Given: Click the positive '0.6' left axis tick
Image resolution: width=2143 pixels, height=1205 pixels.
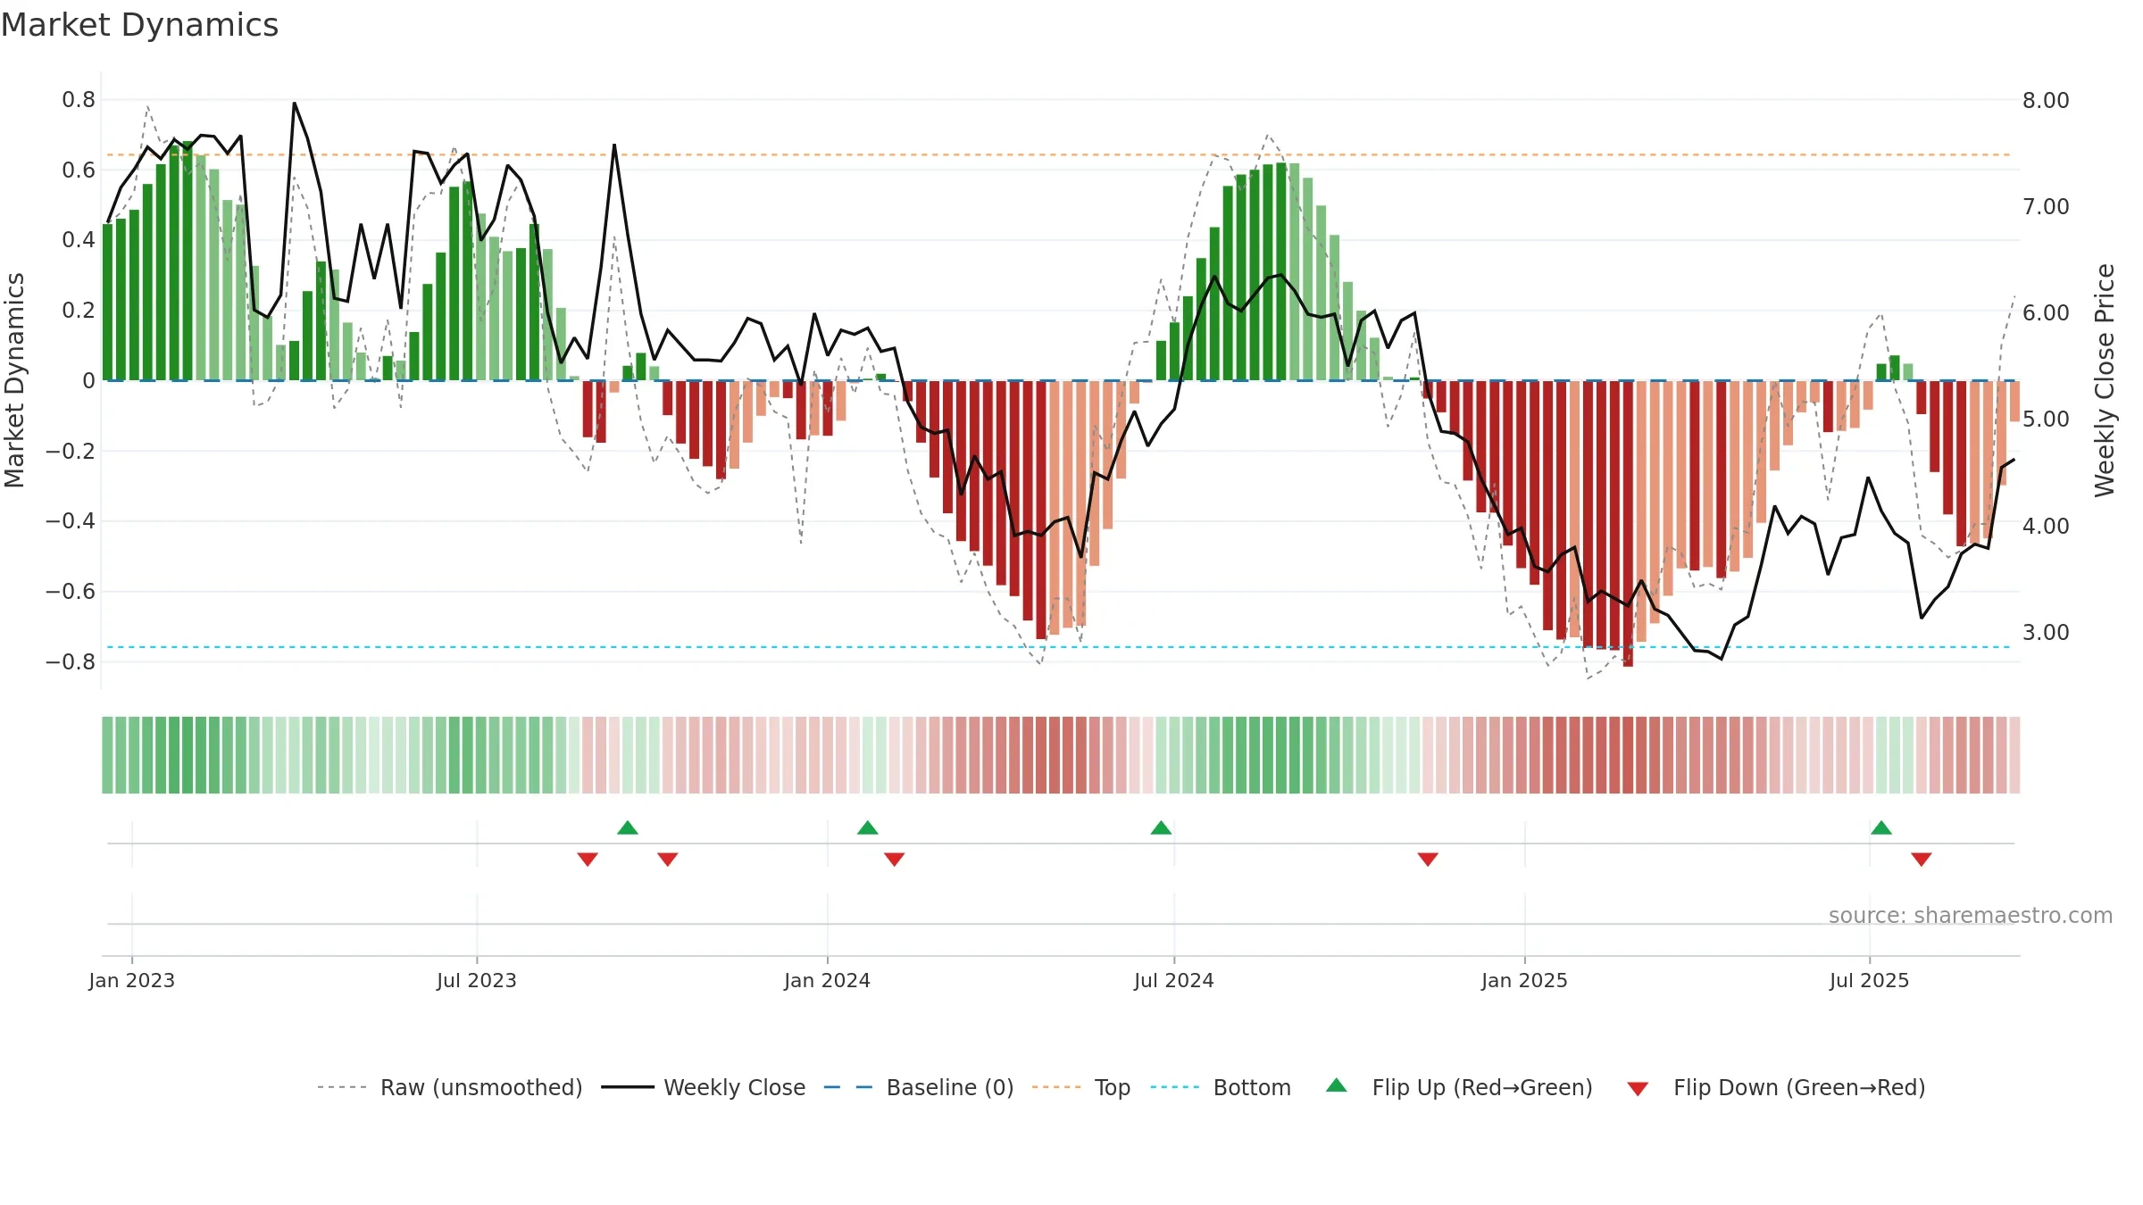Looking at the screenshot, I should [x=79, y=170].
